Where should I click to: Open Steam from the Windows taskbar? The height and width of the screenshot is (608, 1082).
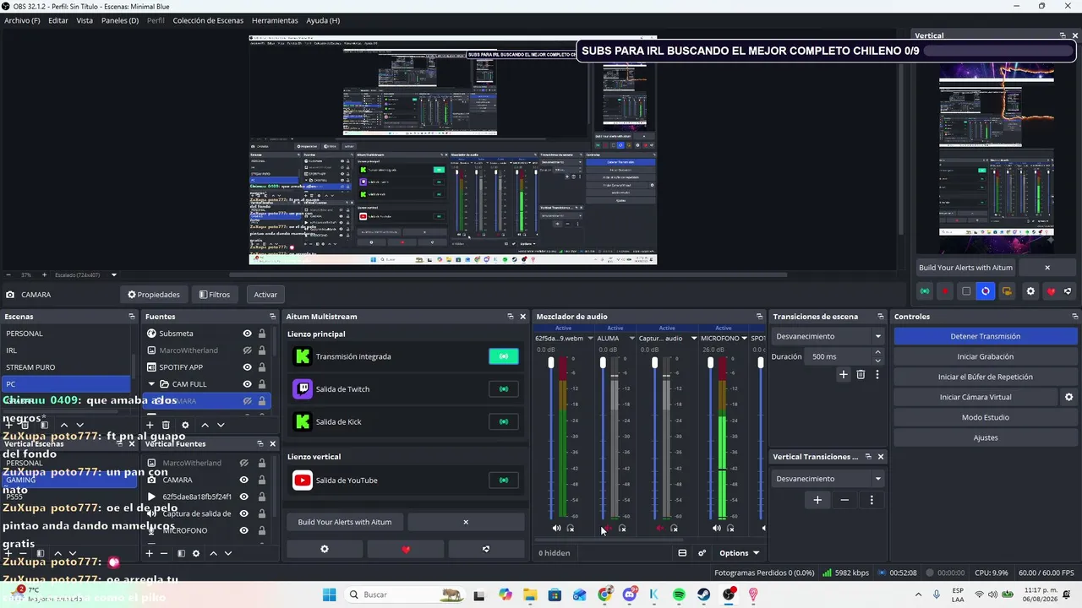point(703,594)
